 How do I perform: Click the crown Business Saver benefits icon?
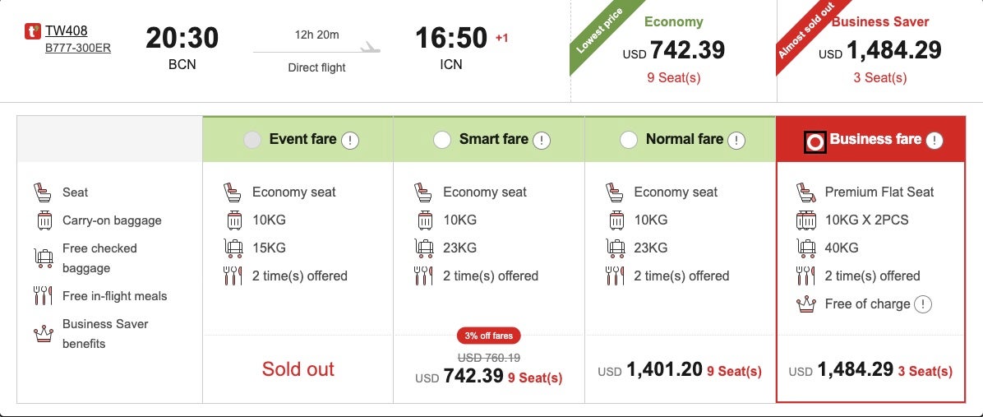43,333
